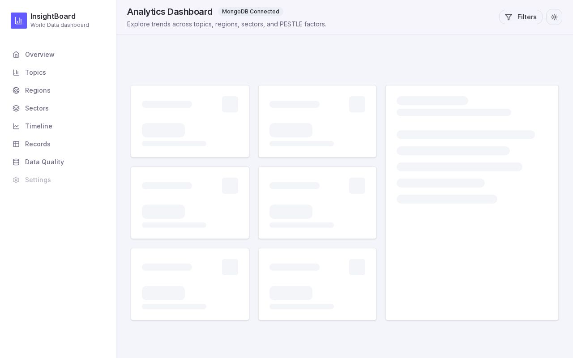This screenshot has height=358, width=573.
Task: Click the Overview home icon
Action: 16,55
